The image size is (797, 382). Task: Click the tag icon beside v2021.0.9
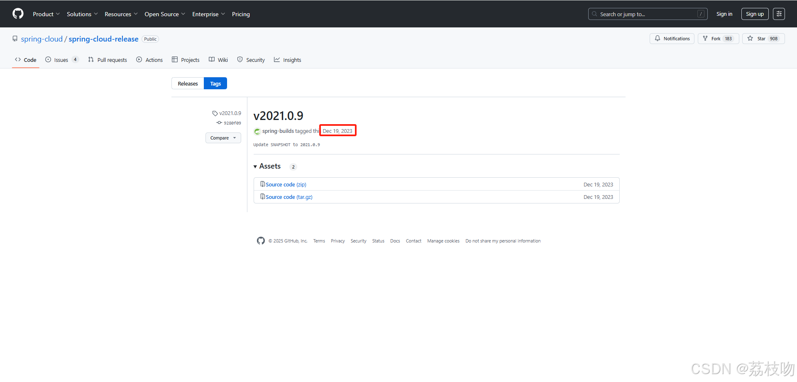pyautogui.click(x=215, y=113)
